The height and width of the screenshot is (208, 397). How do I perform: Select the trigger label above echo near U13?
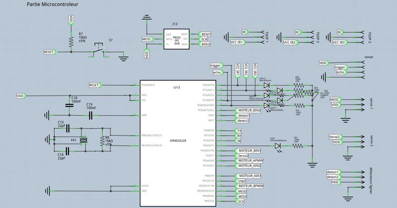pyautogui.click(x=216, y=65)
